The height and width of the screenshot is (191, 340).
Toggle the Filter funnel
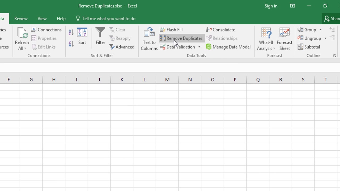pos(100,36)
